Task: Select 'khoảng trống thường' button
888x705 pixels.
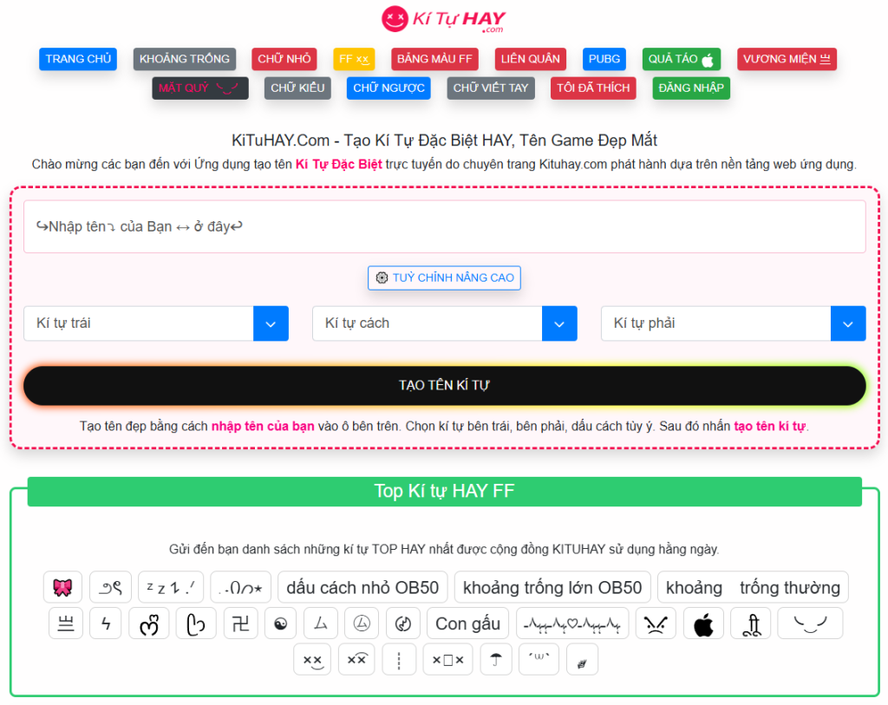Action: 753,587
